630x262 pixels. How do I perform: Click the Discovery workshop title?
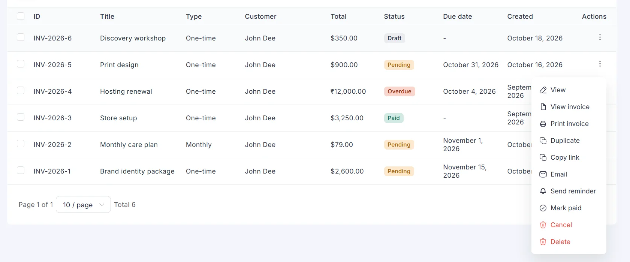pos(133,38)
